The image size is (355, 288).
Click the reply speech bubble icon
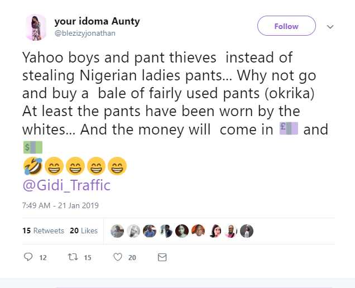coord(29,257)
